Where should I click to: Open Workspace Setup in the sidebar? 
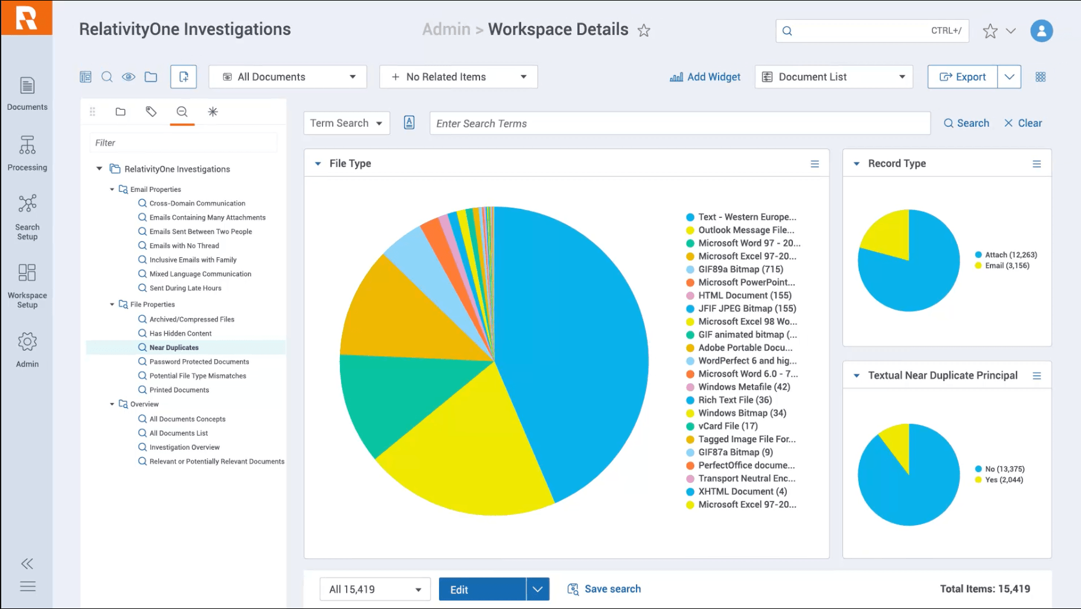coord(27,286)
